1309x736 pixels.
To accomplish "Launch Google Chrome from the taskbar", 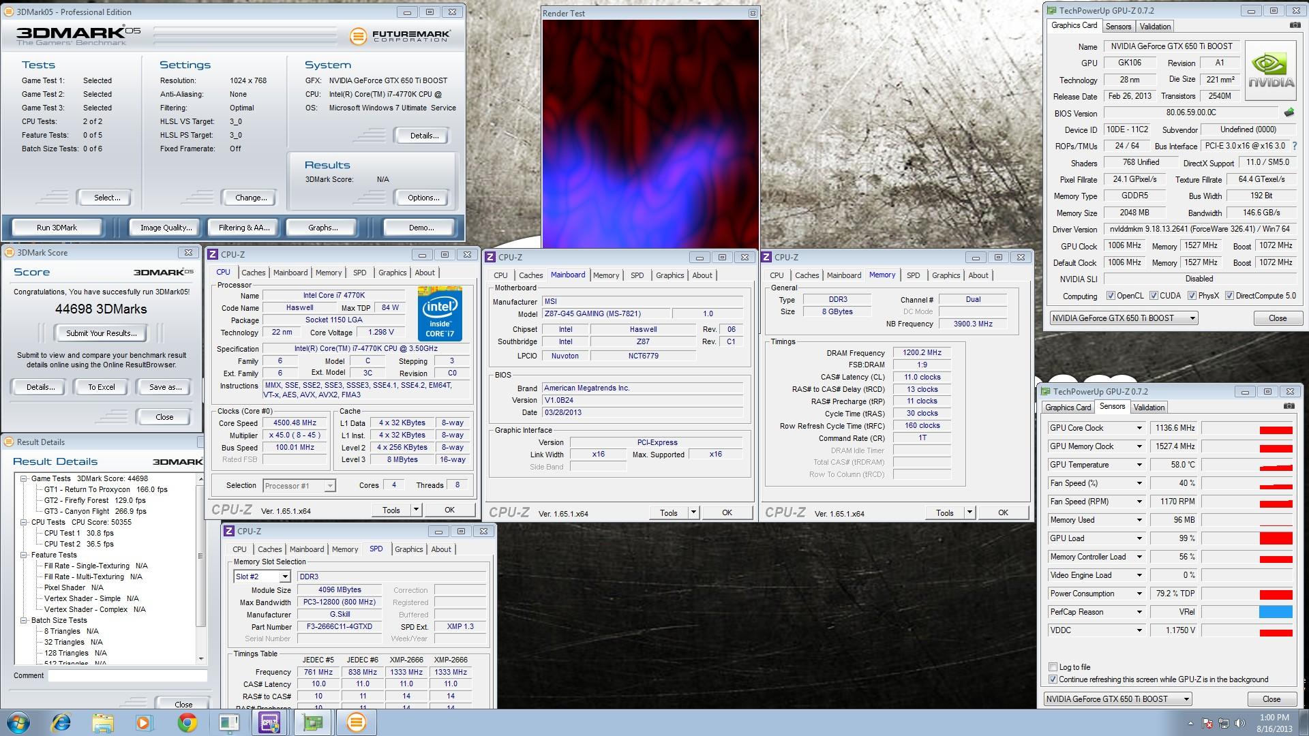I will click(187, 722).
